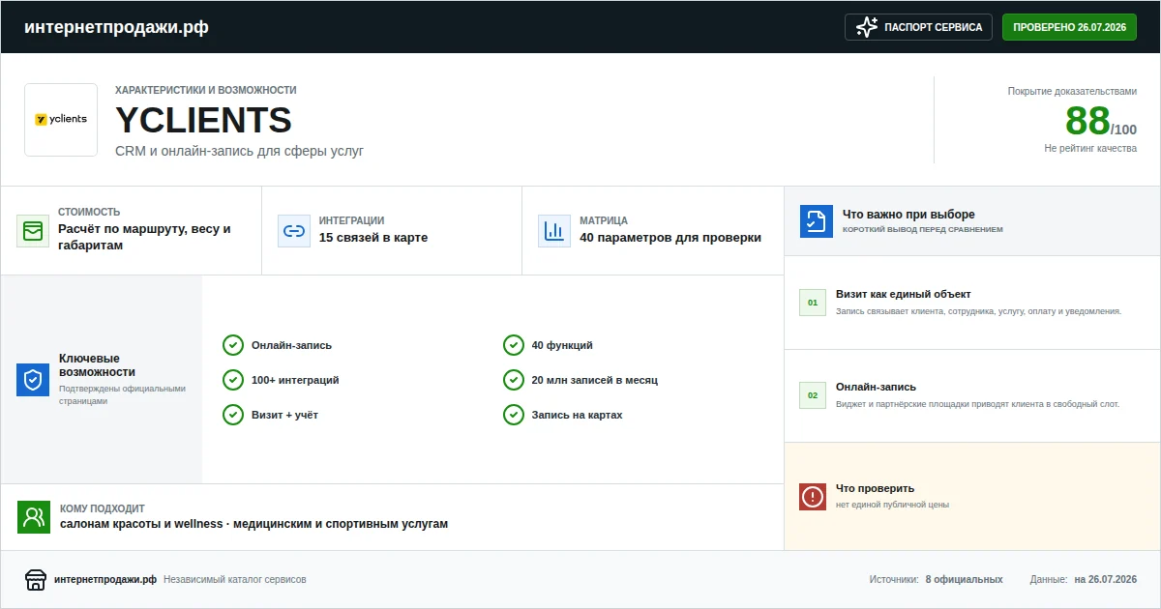
Task: Click text 40 параметров для проверки
Action: coord(670,238)
